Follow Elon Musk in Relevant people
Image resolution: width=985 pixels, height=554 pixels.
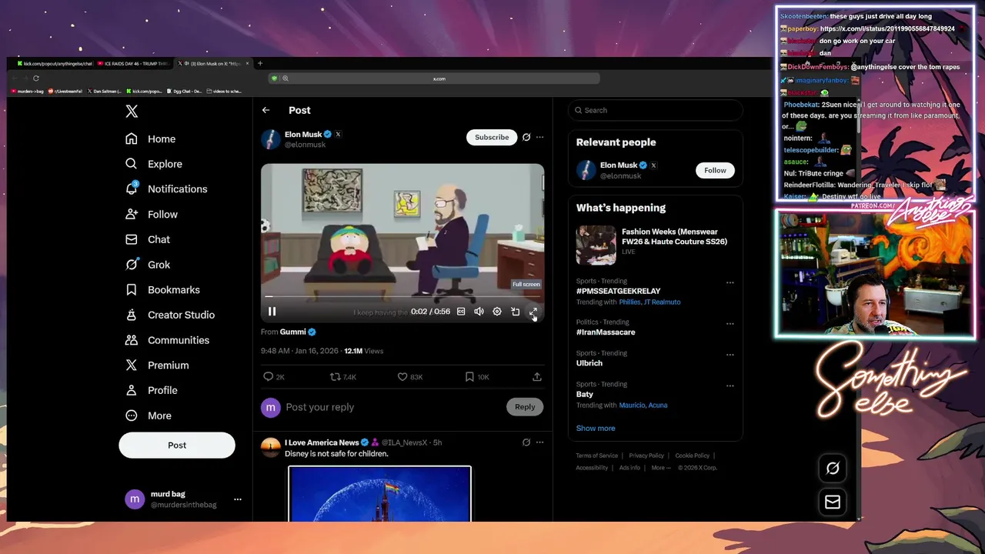coord(715,170)
